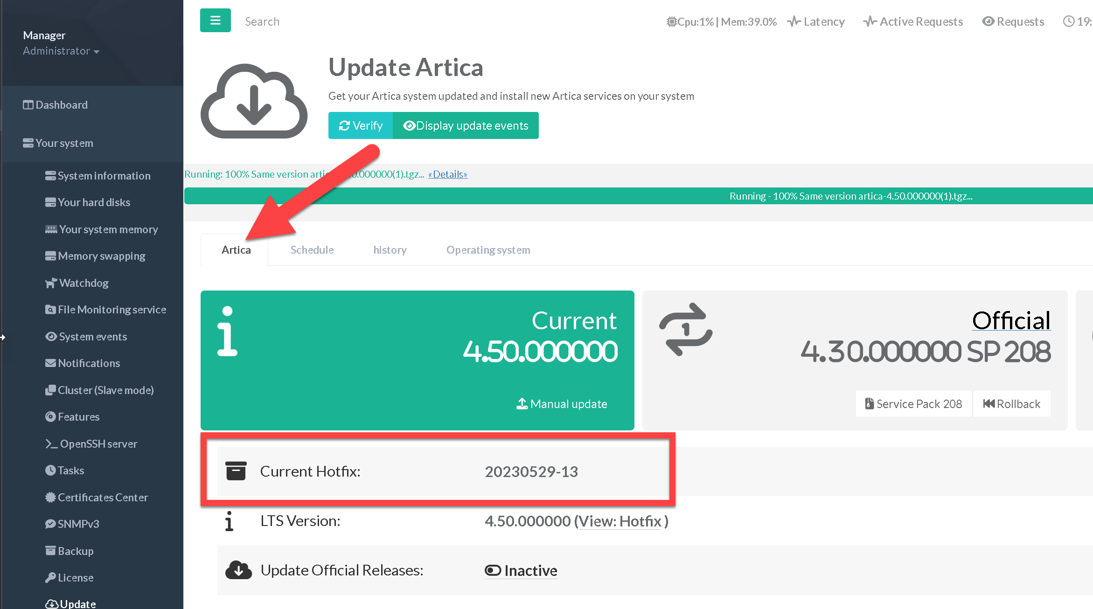The height and width of the screenshot is (609, 1093).
Task: Expand the Dashboard sidebar item
Action: [61, 105]
